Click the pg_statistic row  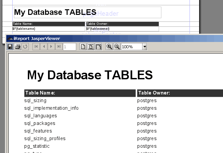click(37, 146)
